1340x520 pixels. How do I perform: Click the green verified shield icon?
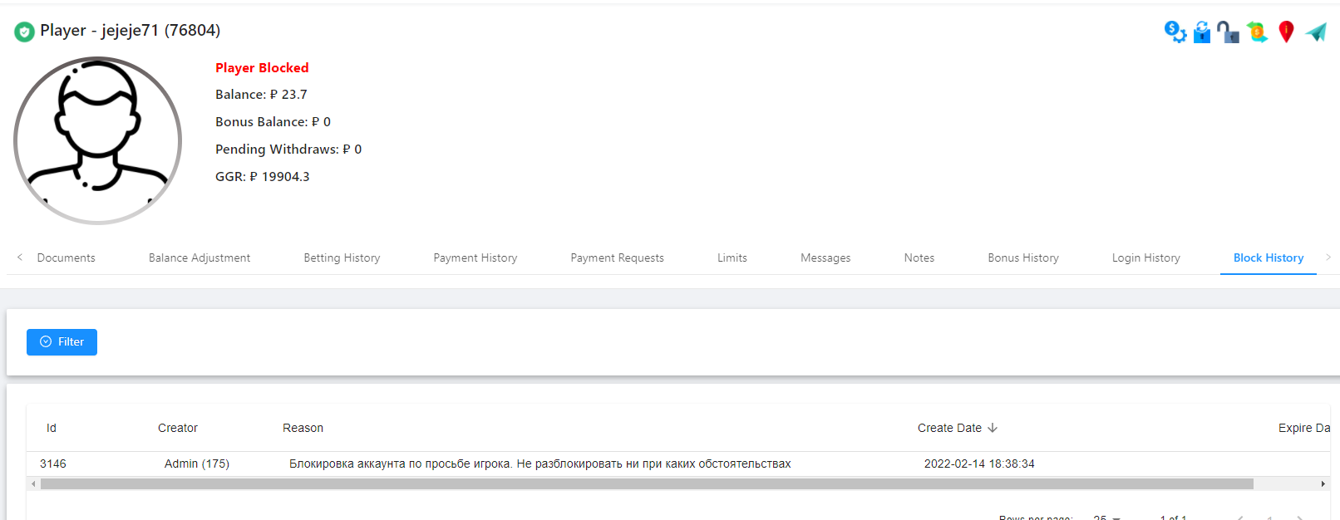click(x=24, y=32)
